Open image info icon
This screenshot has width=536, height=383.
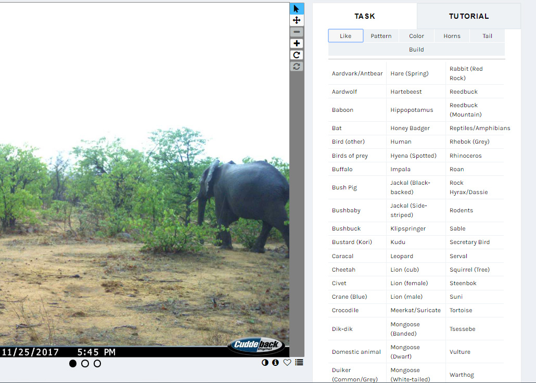[x=275, y=363]
